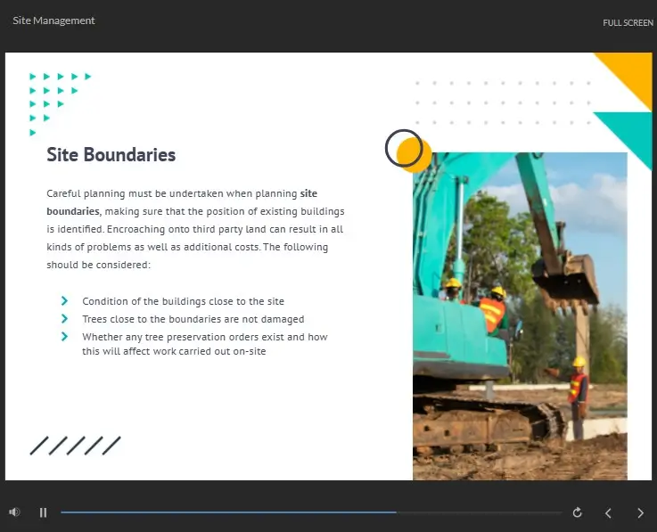Click the chevron beside Trees close to boundaries

pyautogui.click(x=64, y=319)
